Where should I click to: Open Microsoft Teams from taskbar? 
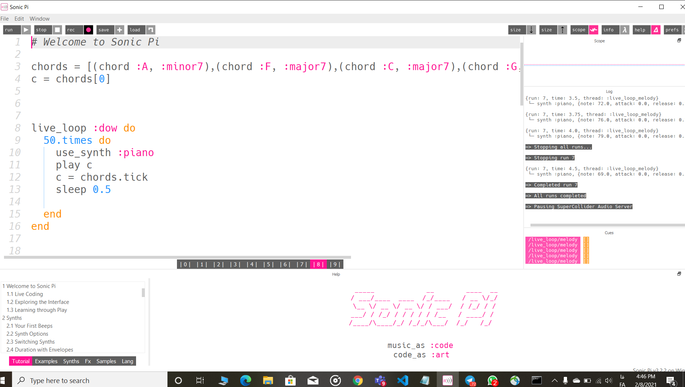coord(380,380)
